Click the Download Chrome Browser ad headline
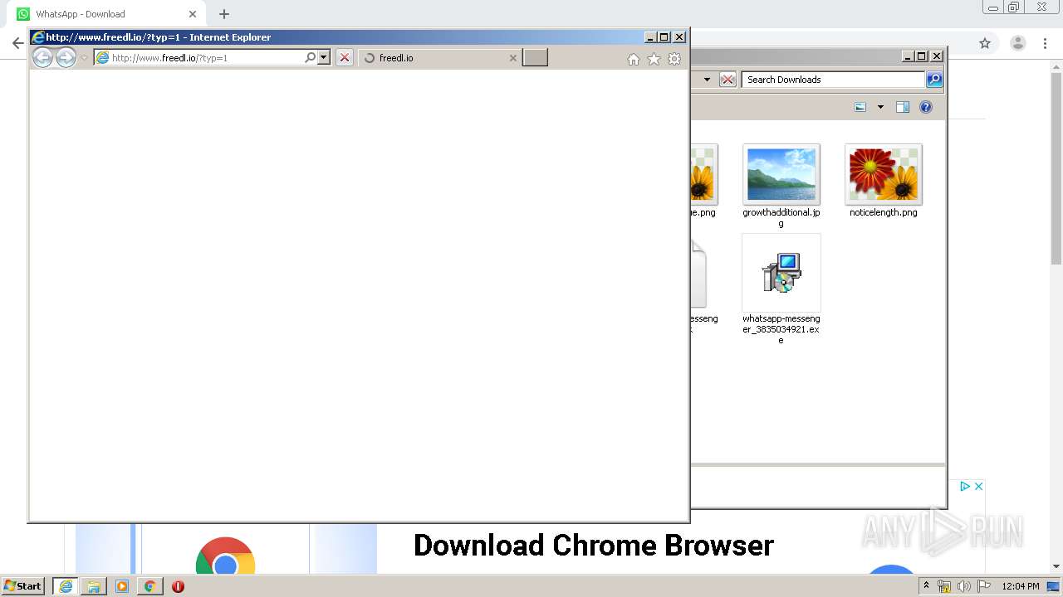The image size is (1063, 597). (594, 546)
